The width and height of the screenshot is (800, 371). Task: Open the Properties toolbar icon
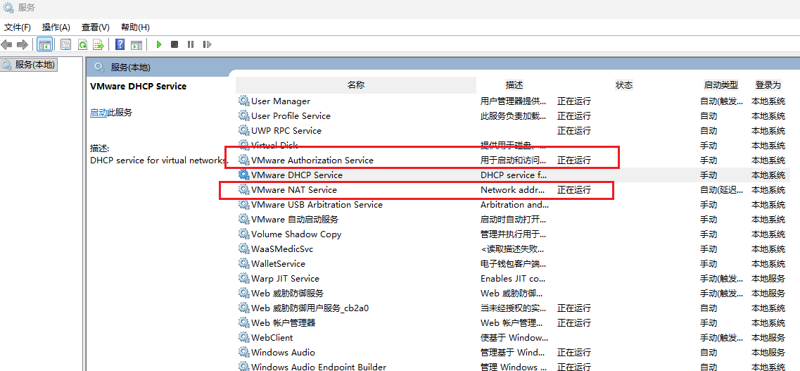coord(65,44)
